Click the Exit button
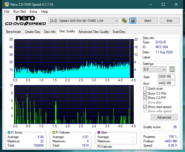Viewport: 185px width, 152px height. [x=169, y=21]
